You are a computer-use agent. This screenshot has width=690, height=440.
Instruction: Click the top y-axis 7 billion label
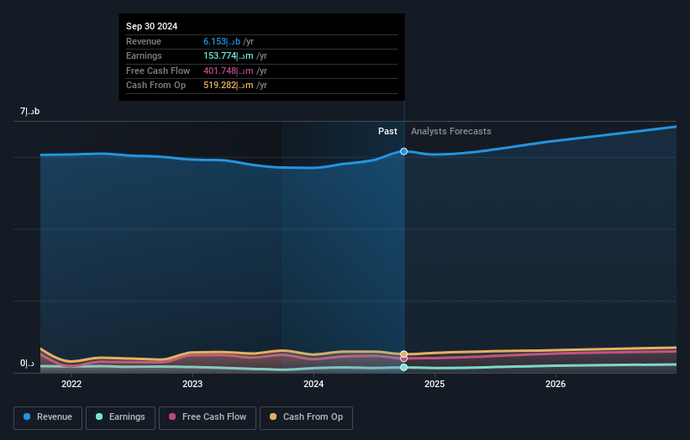30,111
